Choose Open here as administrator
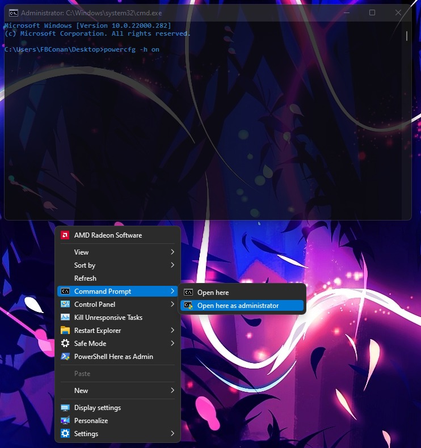 point(242,306)
